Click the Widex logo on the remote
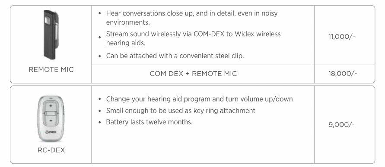Image resolution: width=385 pixels, height=167 pixels. point(51,132)
